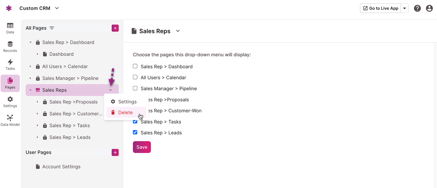
Task: Choose Settings in the context menu
Action: coord(127,102)
